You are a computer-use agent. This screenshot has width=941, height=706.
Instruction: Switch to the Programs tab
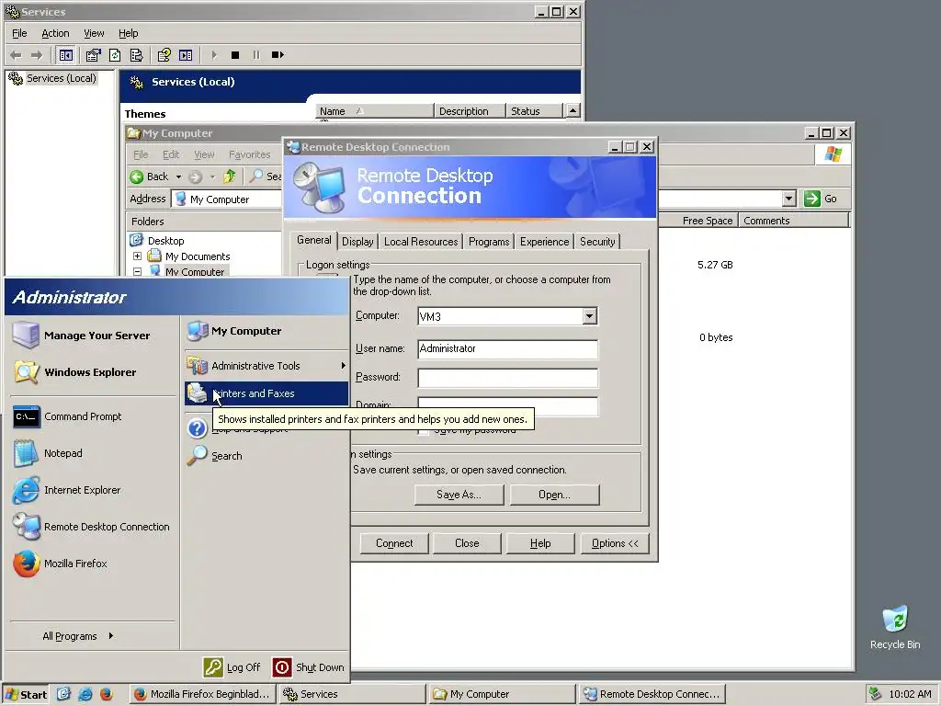point(489,242)
